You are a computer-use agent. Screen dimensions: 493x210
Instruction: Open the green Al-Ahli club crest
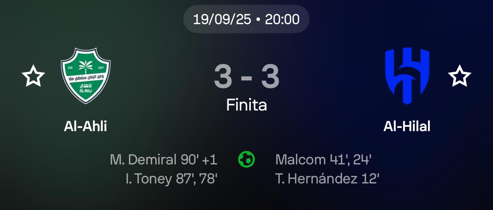coord(85,76)
